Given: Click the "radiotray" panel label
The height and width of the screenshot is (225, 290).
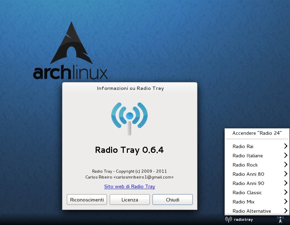Looking at the screenshot, I should [x=243, y=220].
